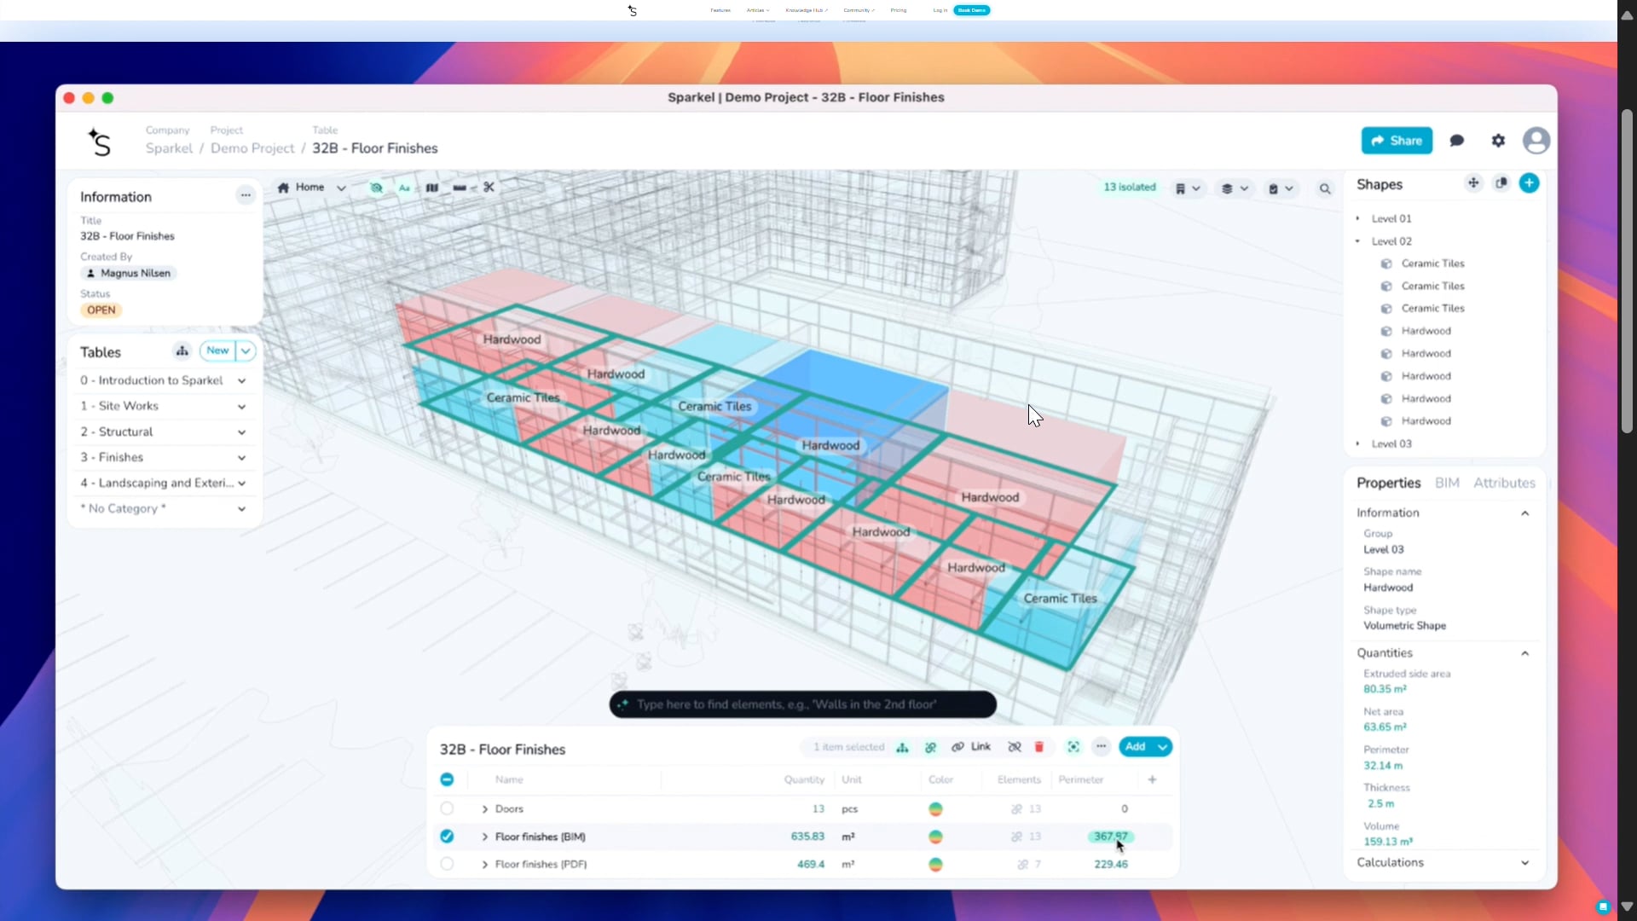This screenshot has height=921, width=1637.
Task: Click the blue plus add shape icon
Action: click(x=1529, y=183)
